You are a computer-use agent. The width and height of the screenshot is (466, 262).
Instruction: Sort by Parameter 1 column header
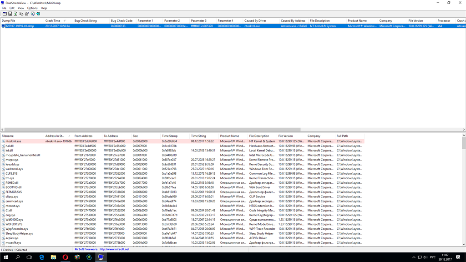click(x=149, y=21)
